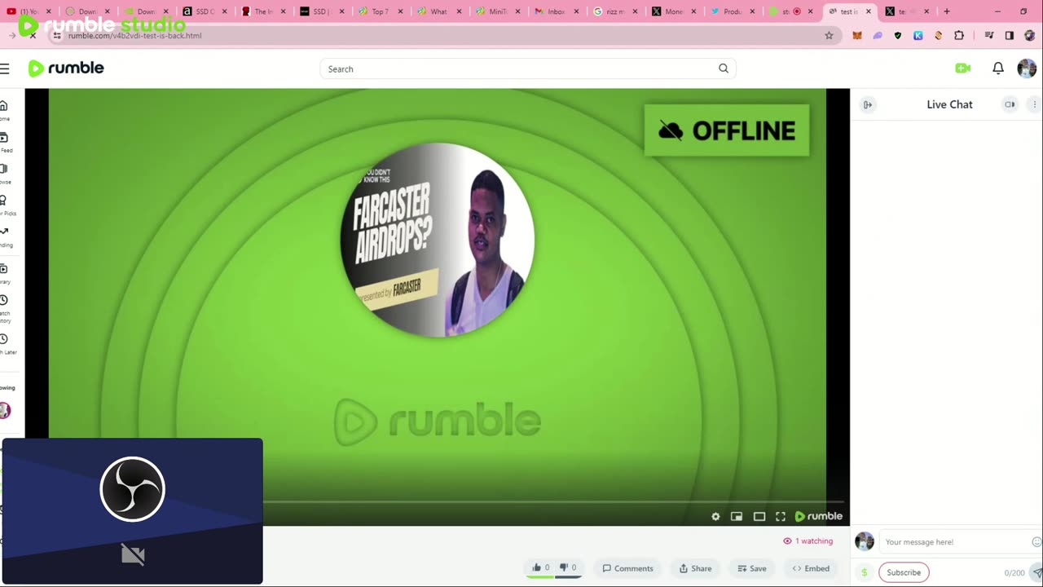Viewport: 1043px width, 587px height.
Task: Click the address bar URL
Action: point(135,36)
